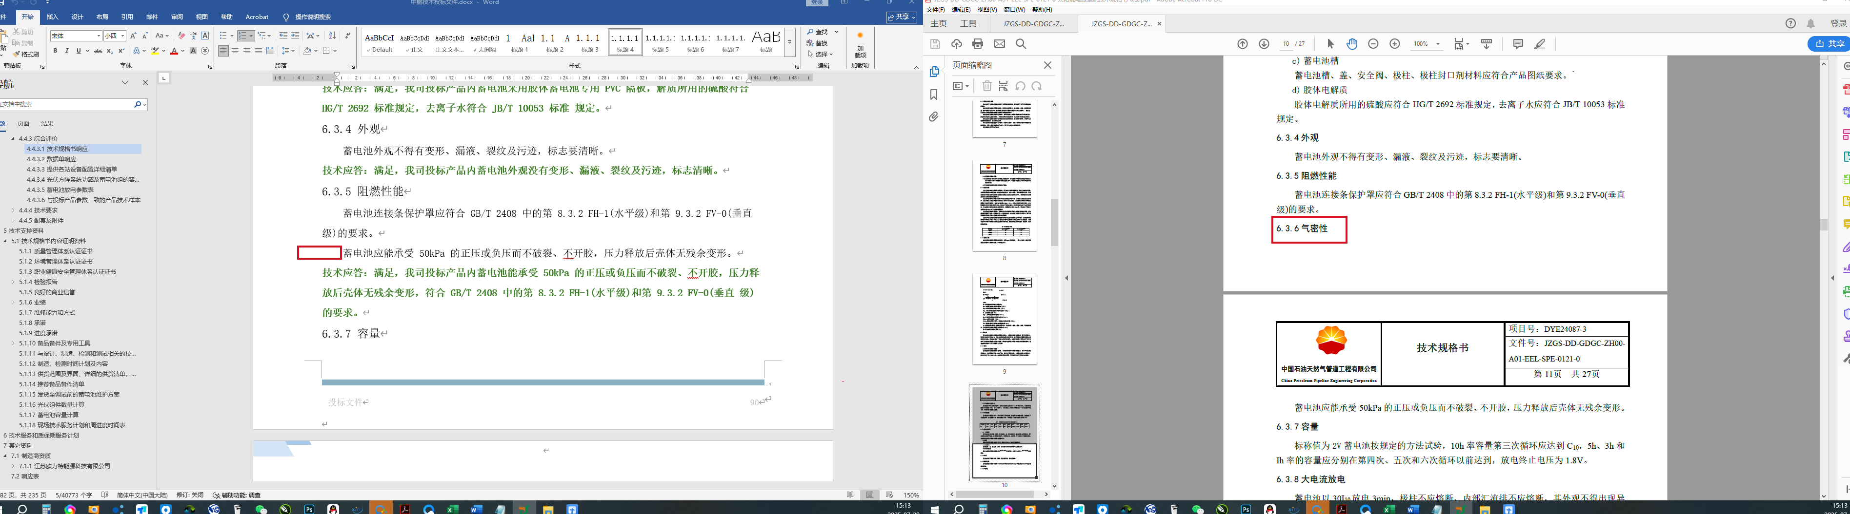Clear all formatting with eraser icon

[181, 36]
